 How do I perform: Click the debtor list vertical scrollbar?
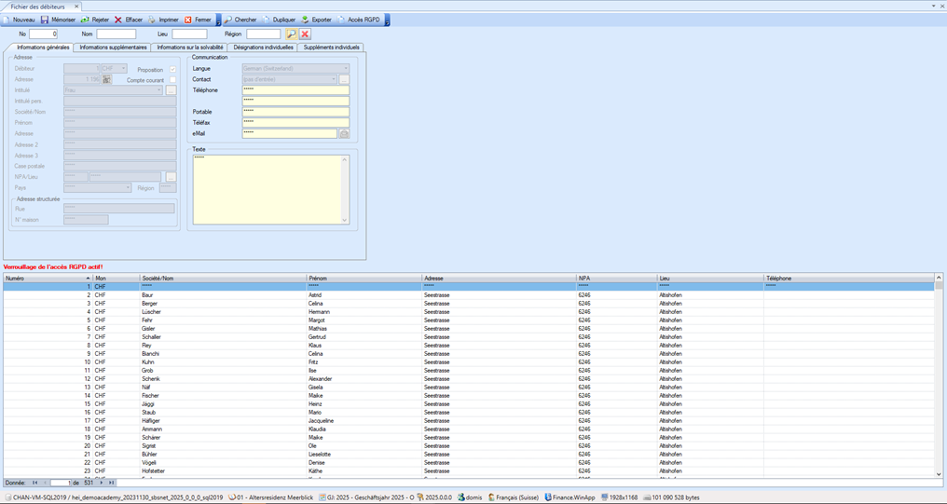[x=939, y=373]
